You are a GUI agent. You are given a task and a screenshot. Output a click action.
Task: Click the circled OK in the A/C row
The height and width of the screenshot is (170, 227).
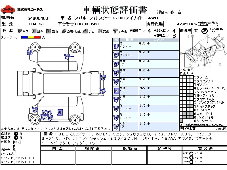[191, 153]
